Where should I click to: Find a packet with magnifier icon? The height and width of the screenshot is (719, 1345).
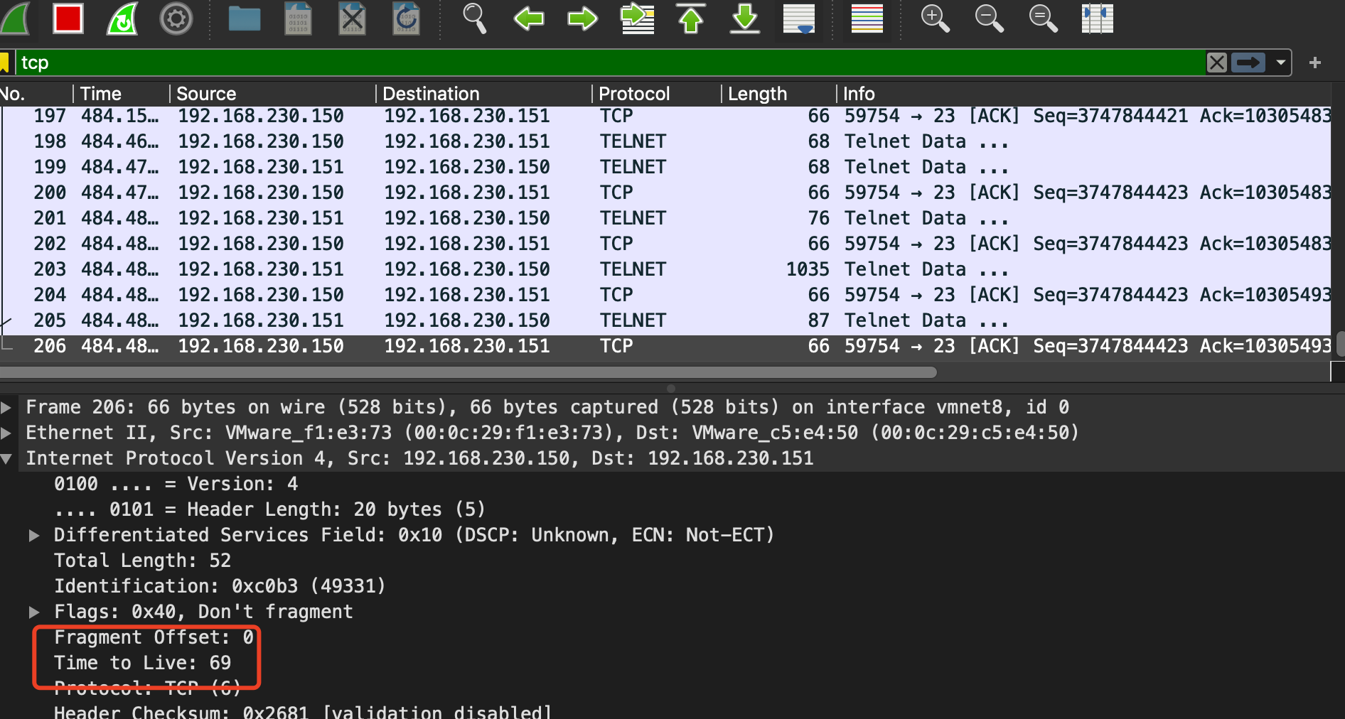475,18
